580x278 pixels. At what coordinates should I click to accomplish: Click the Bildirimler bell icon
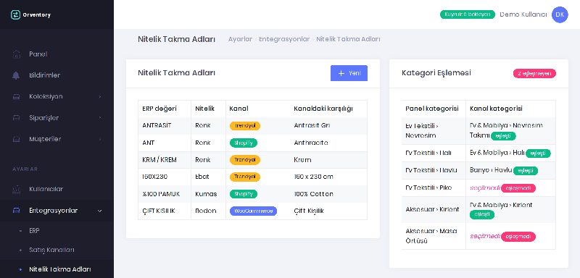16,75
